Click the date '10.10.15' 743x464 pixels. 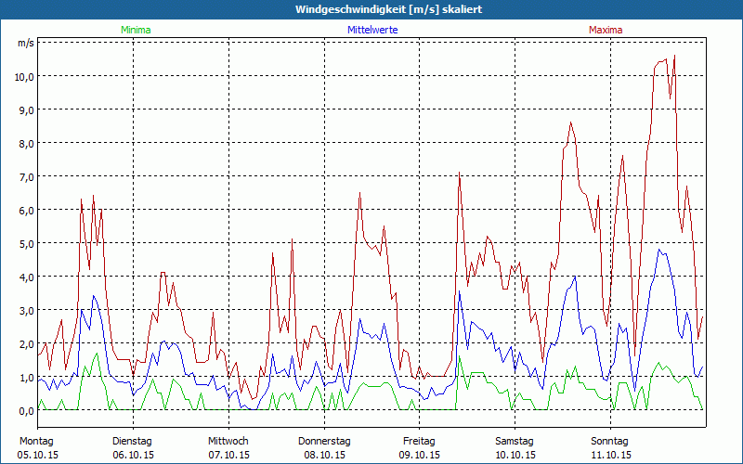click(x=515, y=455)
